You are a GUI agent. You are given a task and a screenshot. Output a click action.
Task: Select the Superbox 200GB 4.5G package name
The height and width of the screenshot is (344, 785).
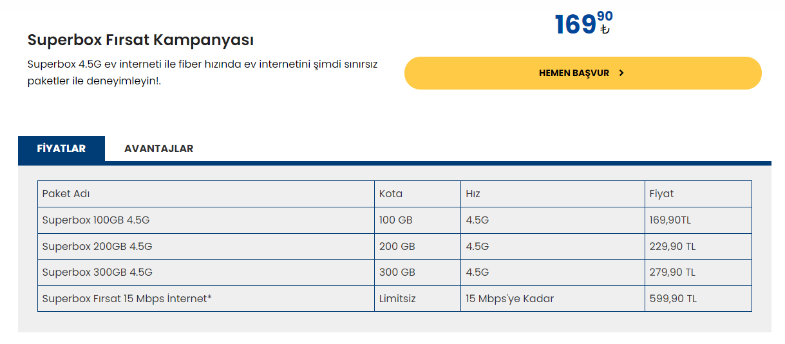click(97, 247)
